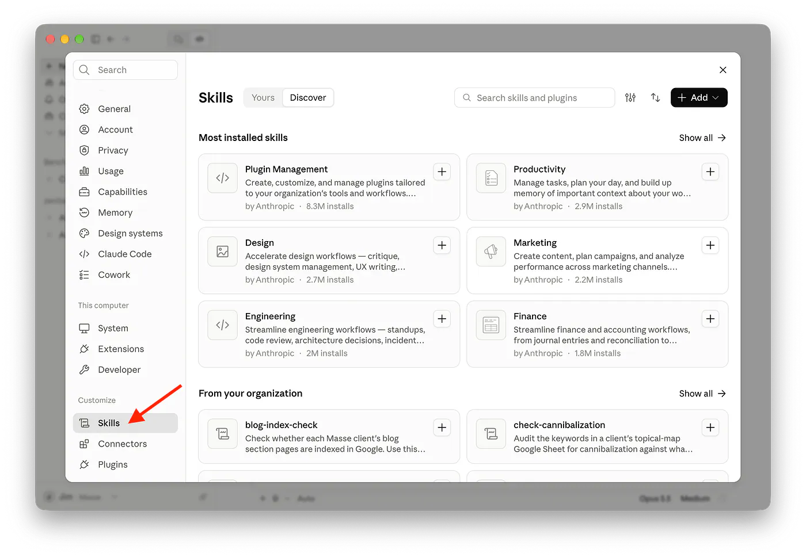Open Privacy settings
The height and width of the screenshot is (557, 806).
(126, 150)
